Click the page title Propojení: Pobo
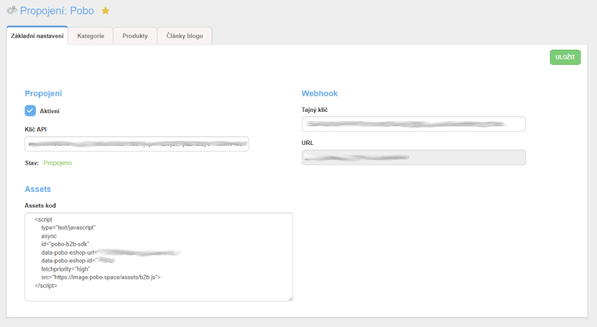The width and height of the screenshot is (597, 327). [x=56, y=11]
